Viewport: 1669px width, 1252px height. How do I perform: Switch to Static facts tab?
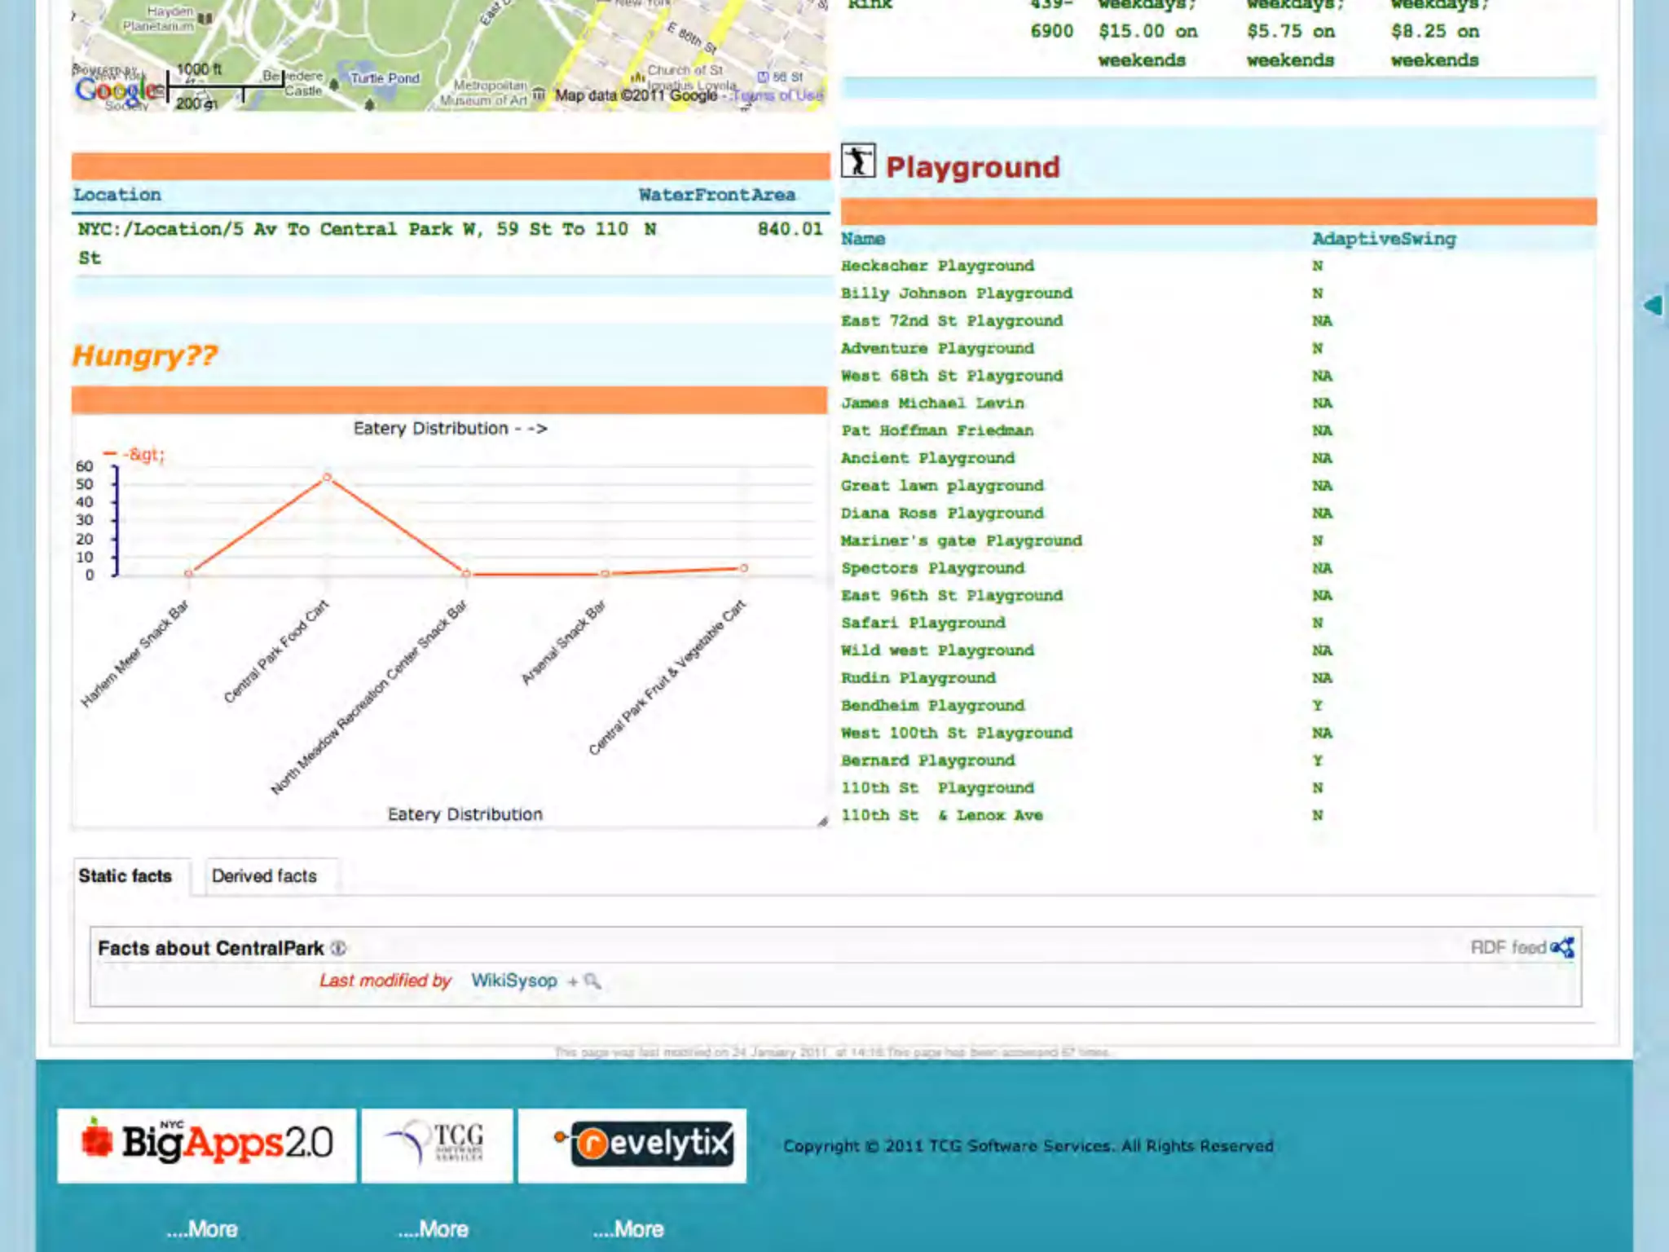point(126,876)
